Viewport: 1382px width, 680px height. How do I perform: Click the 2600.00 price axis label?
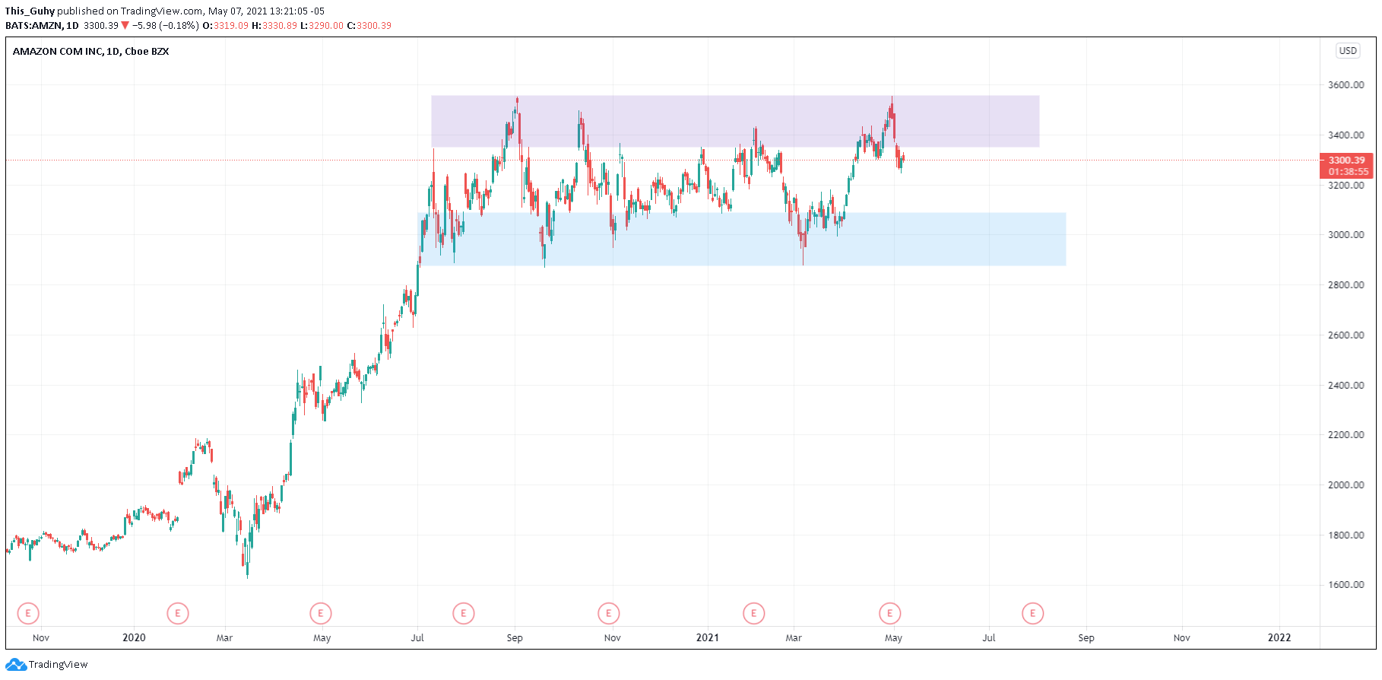pos(1346,335)
